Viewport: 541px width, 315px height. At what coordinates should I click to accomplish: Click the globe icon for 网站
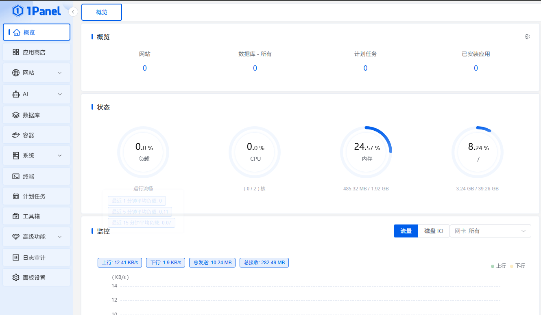click(16, 73)
